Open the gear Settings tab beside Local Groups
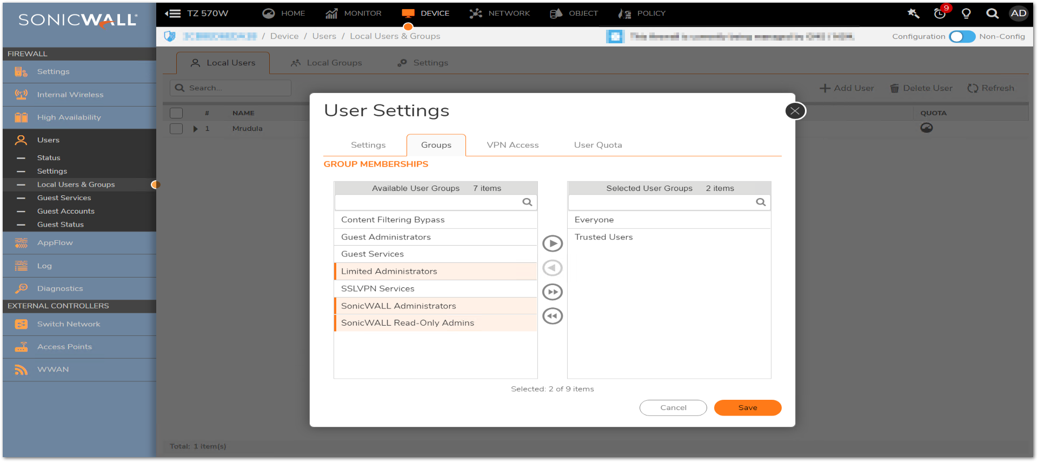1038x462 pixels. [x=423, y=63]
